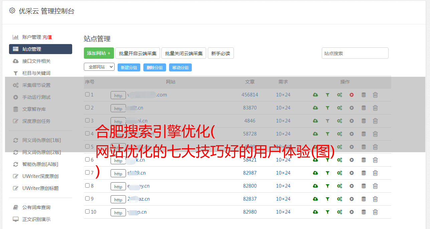Click gear icon beside 优采云 管理控制台 title
The width and height of the screenshot is (430, 229).
tap(12, 11)
